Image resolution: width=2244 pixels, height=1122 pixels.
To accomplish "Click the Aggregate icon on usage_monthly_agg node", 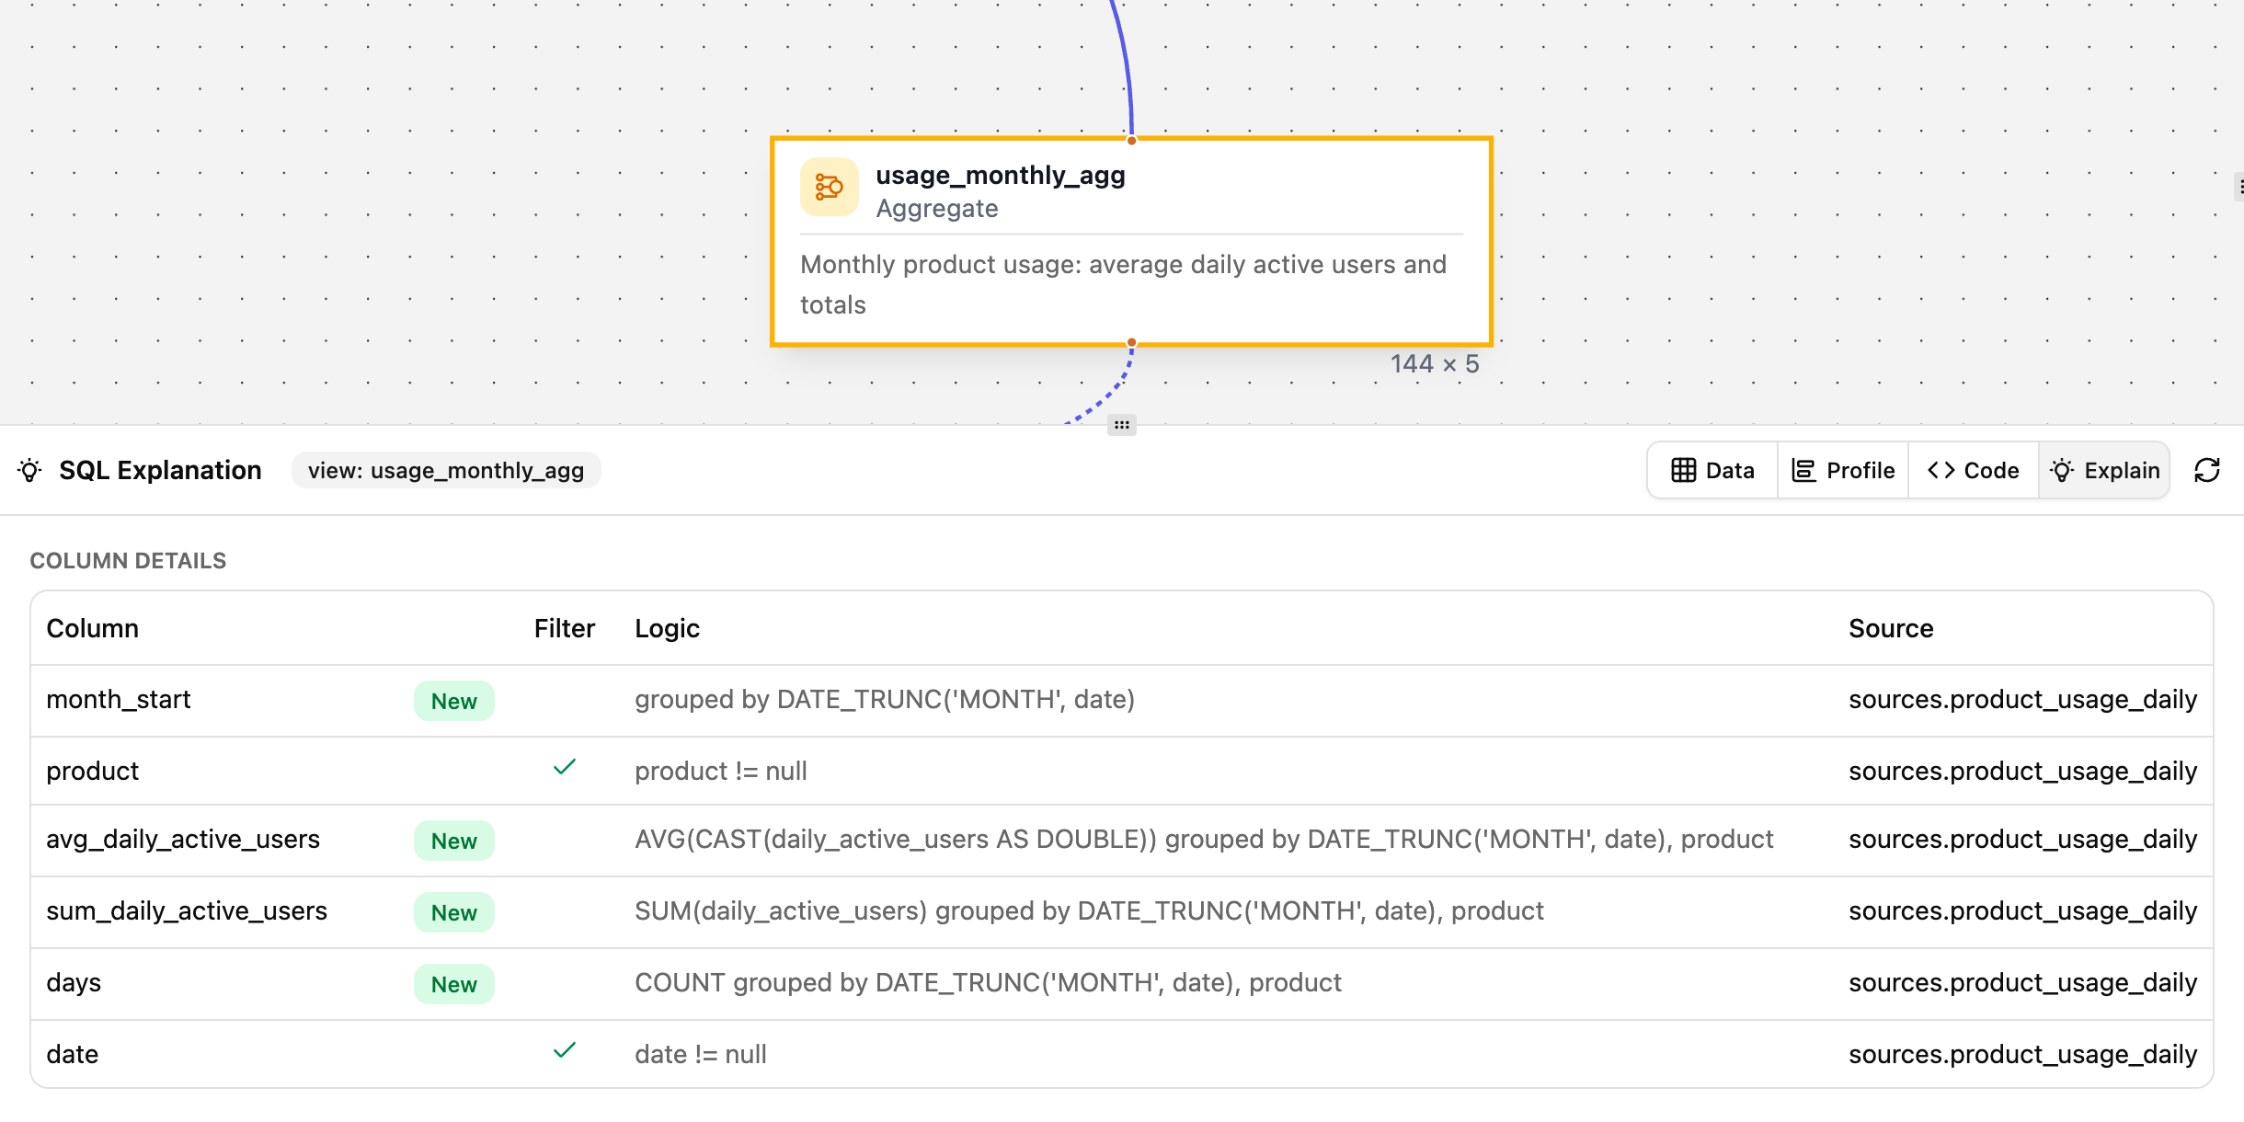I will pyautogui.click(x=829, y=187).
